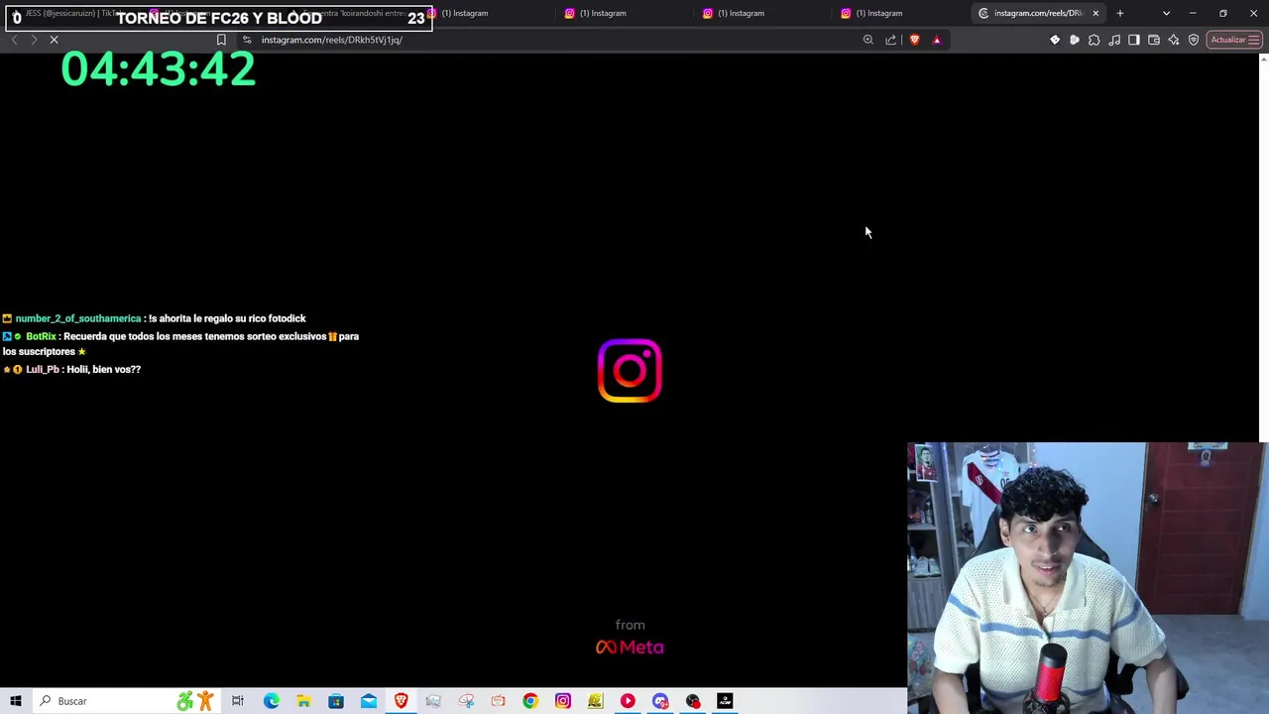The image size is (1269, 714).
Task: Click the bookmark icon in the address bar
Action: pos(221,40)
